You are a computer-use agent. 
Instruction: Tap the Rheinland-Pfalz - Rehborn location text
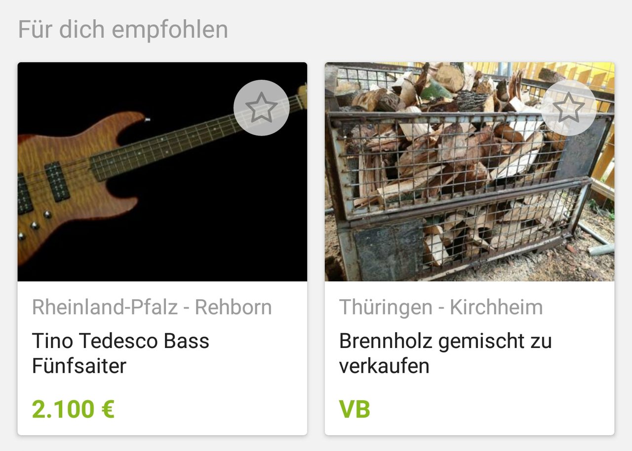tap(152, 307)
